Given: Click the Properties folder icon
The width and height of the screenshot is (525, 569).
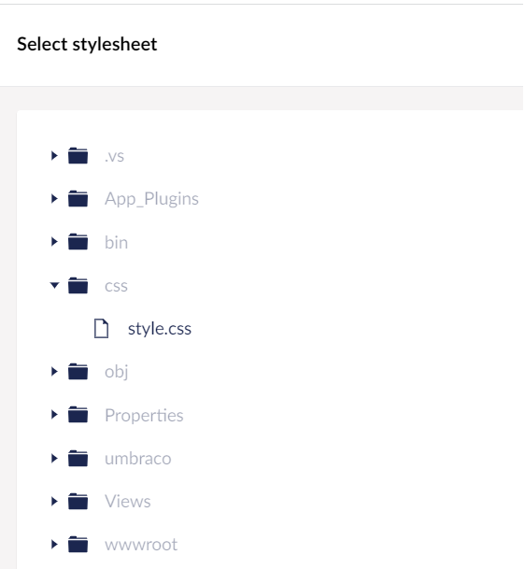Looking at the screenshot, I should (78, 415).
